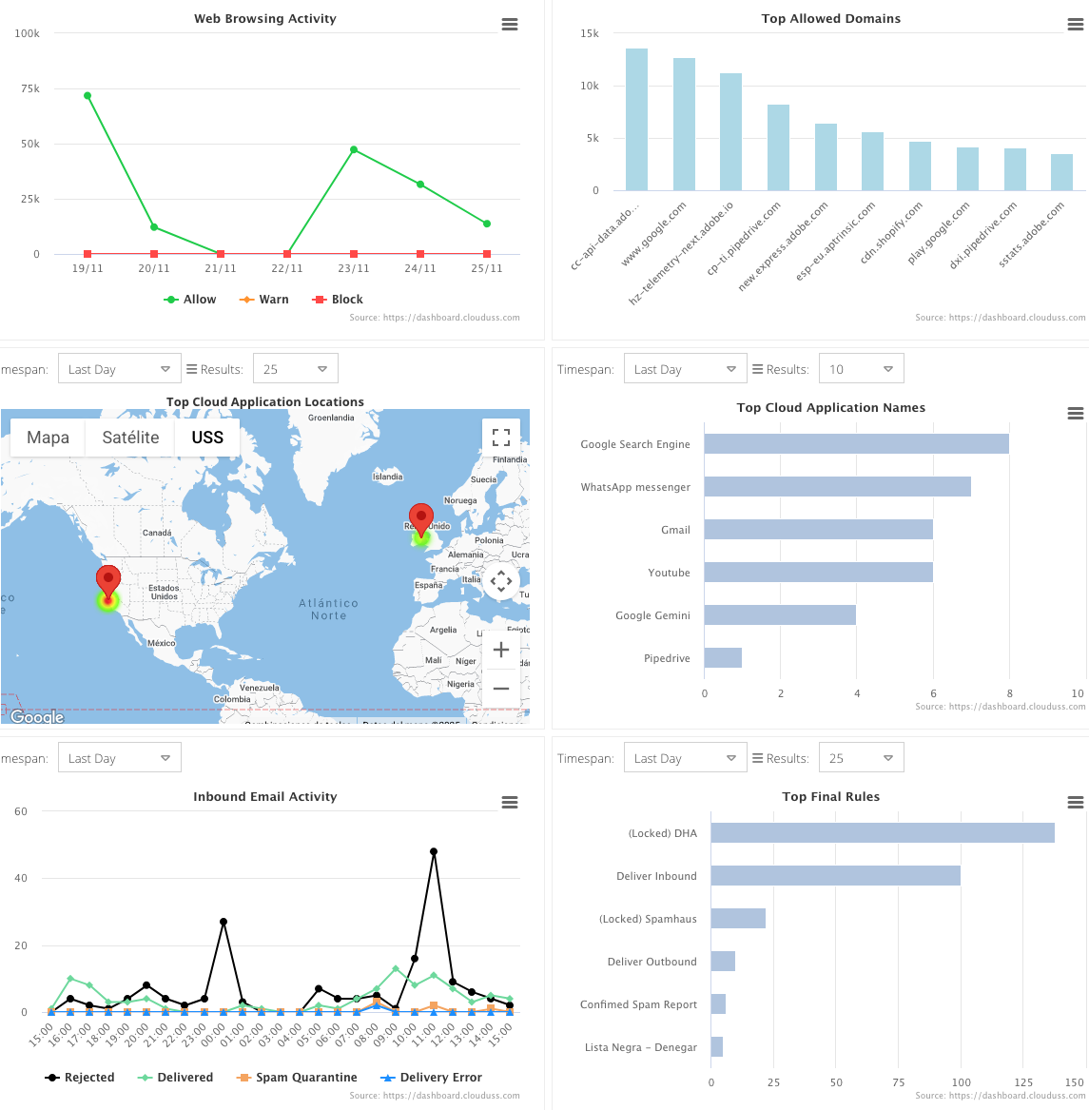Click source link under Top Allowed Domains
The image size is (1089, 1110).
pyautogui.click(x=1001, y=318)
